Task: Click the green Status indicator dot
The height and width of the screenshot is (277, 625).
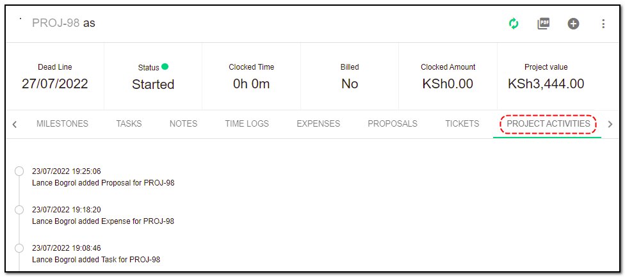Action: 165,67
